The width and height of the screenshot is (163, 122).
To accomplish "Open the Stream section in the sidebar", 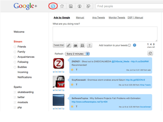I will tap(18, 41).
